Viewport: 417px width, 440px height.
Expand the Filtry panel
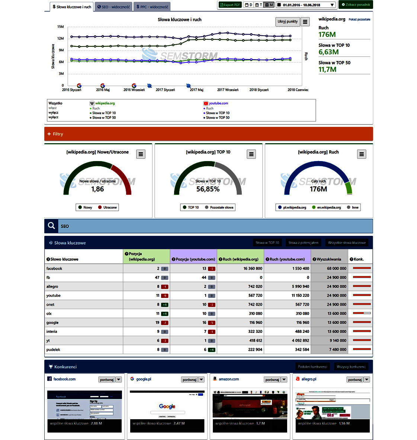click(208, 134)
